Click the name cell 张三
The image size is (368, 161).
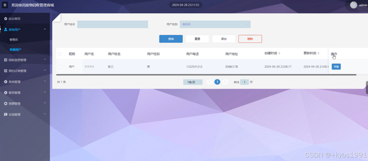(111, 67)
